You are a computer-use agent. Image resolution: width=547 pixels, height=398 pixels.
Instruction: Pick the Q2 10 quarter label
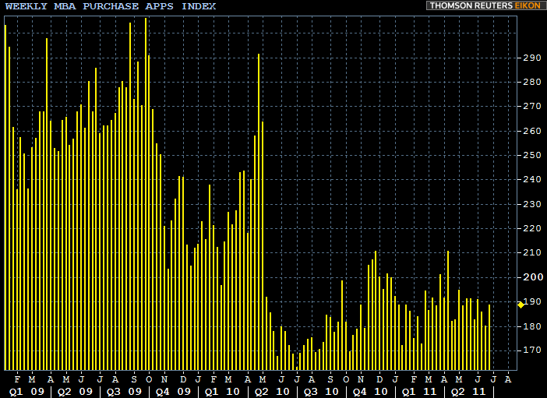click(x=272, y=391)
